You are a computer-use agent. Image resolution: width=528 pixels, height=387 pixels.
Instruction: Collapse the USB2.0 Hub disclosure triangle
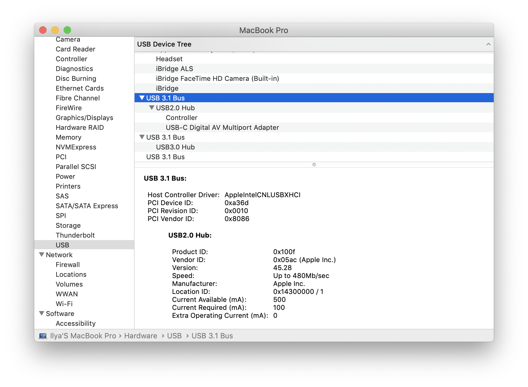point(152,108)
